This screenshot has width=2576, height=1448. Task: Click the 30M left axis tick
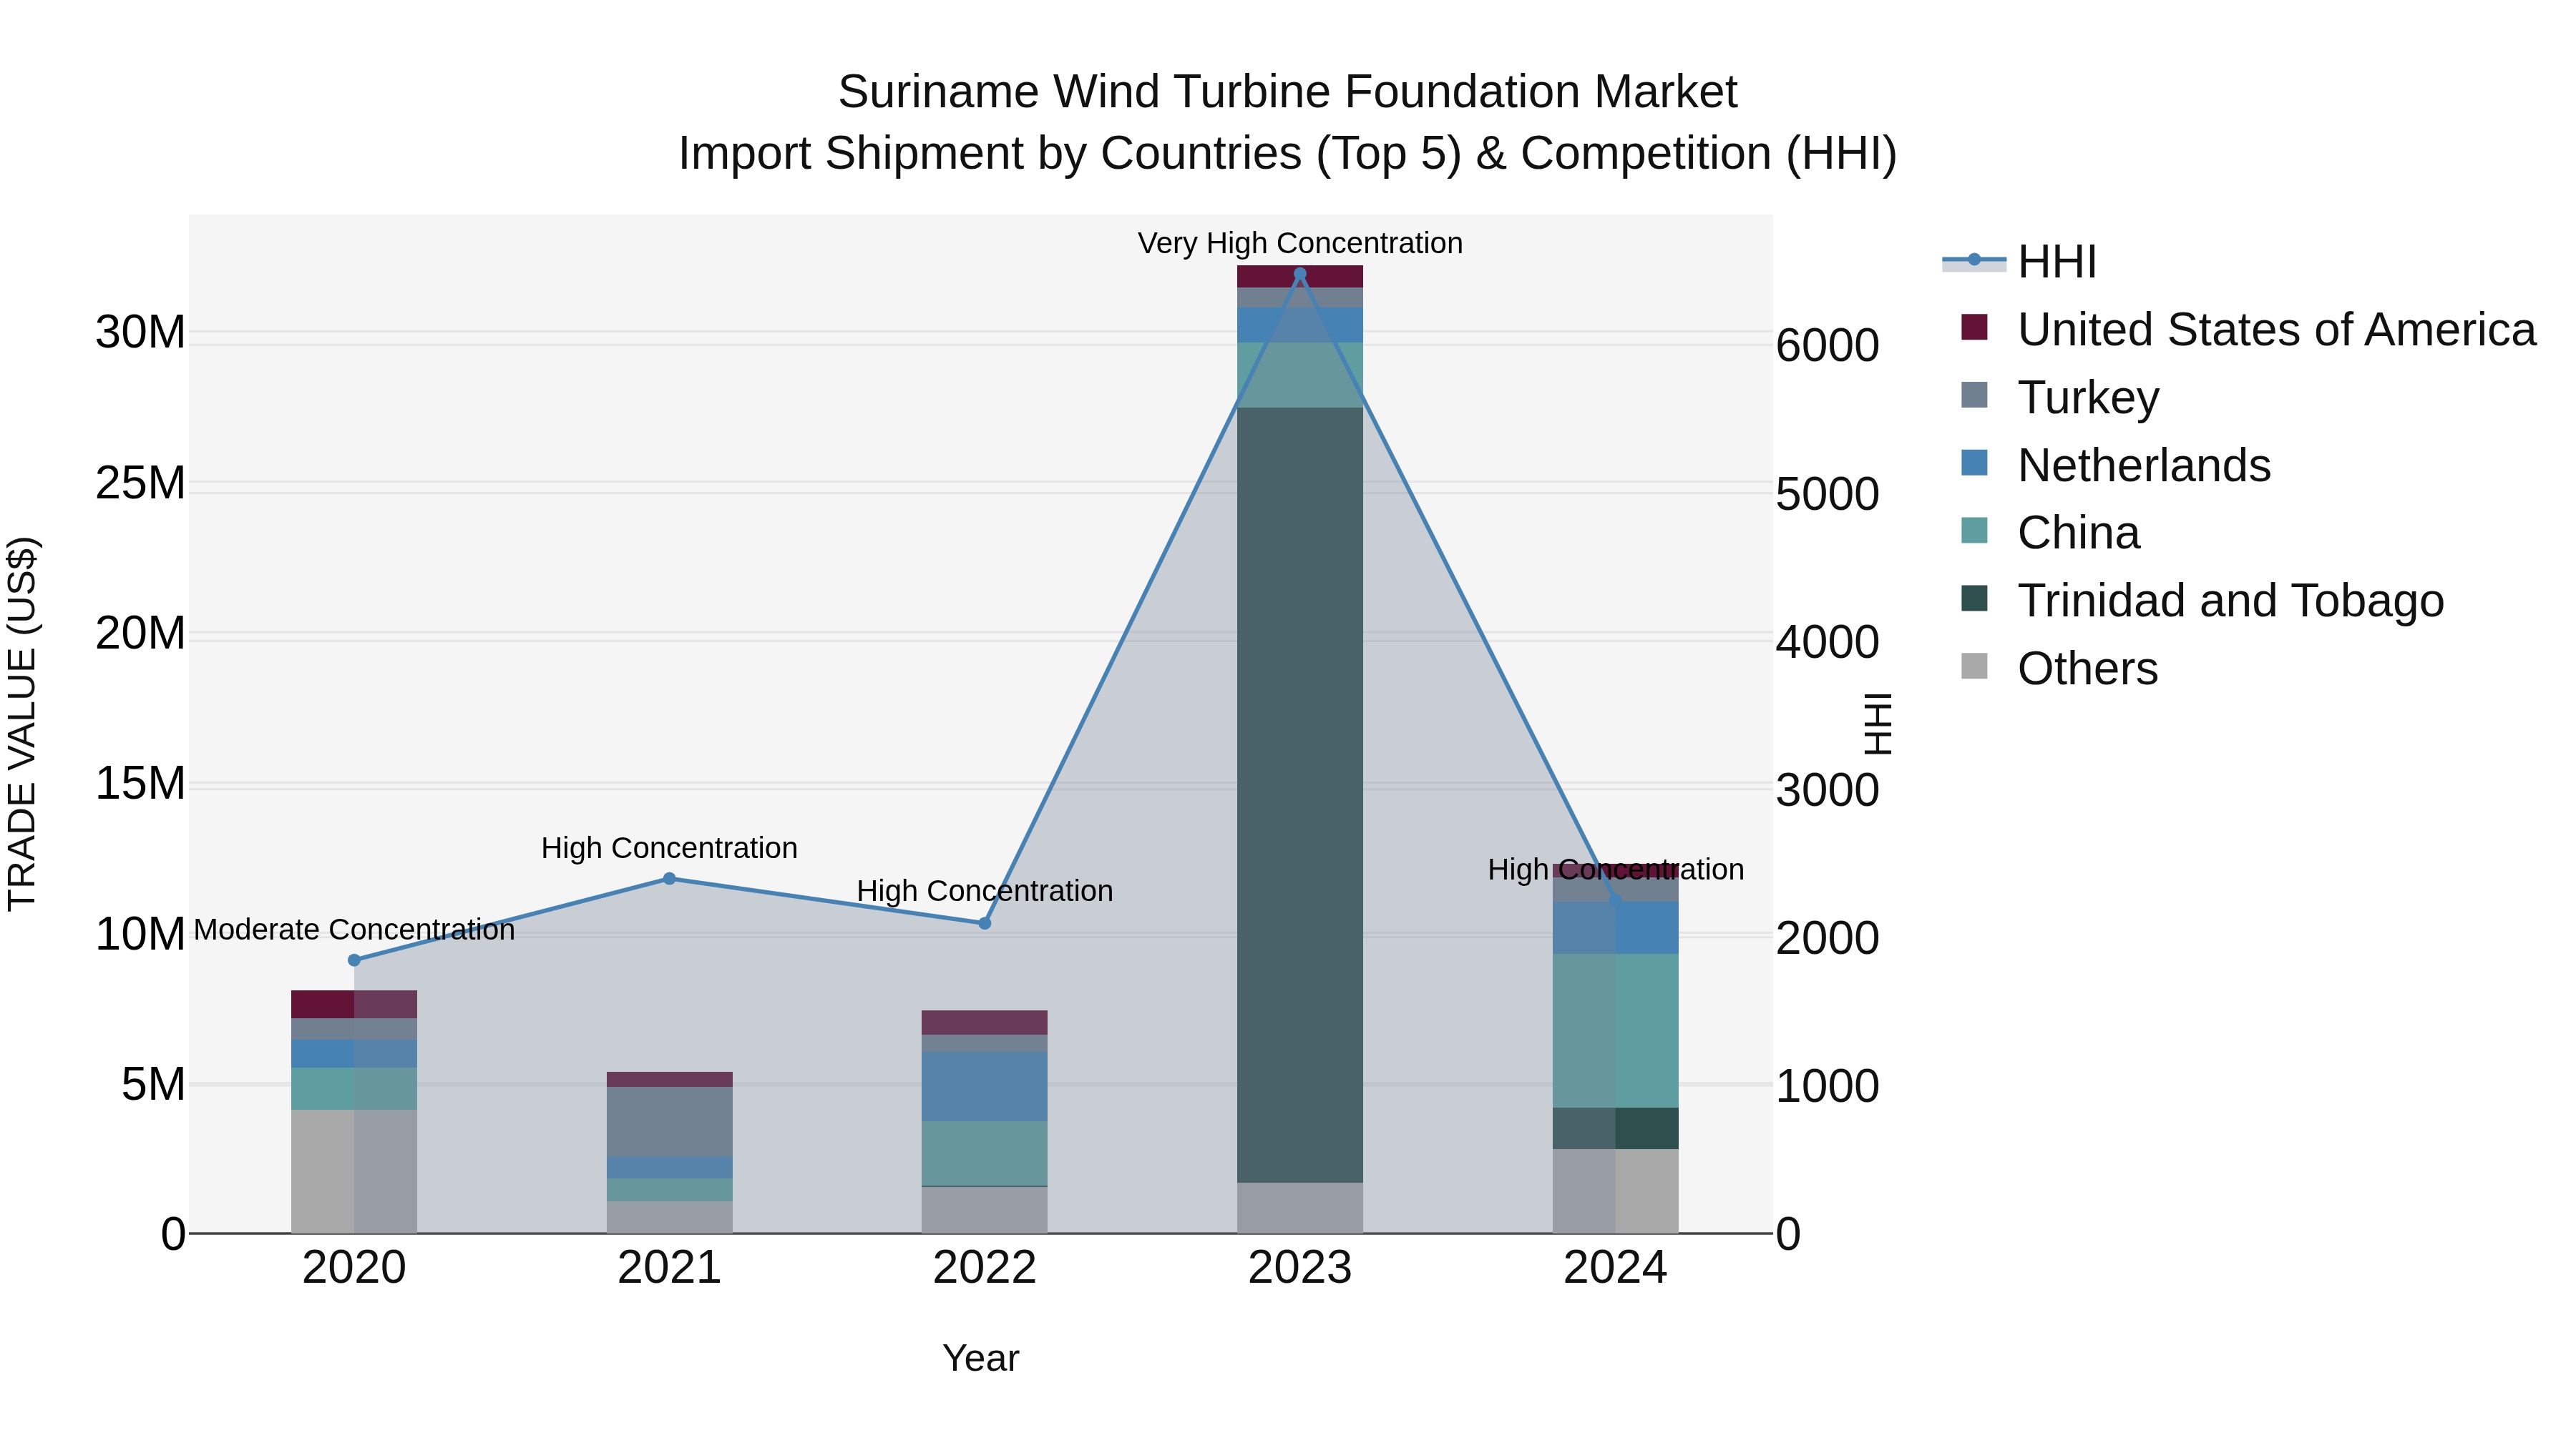click(x=140, y=332)
